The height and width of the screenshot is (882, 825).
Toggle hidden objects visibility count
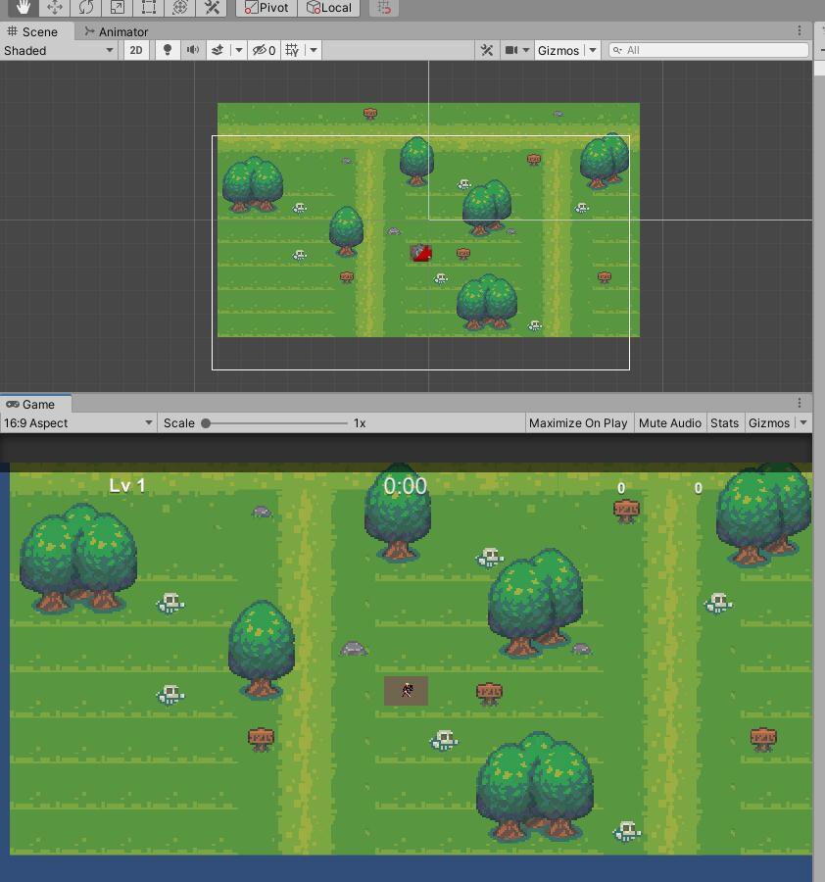[x=264, y=51]
